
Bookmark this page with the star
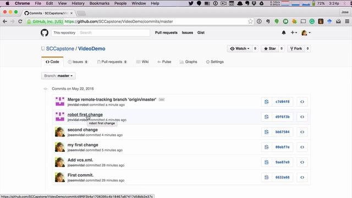tap(250, 21)
